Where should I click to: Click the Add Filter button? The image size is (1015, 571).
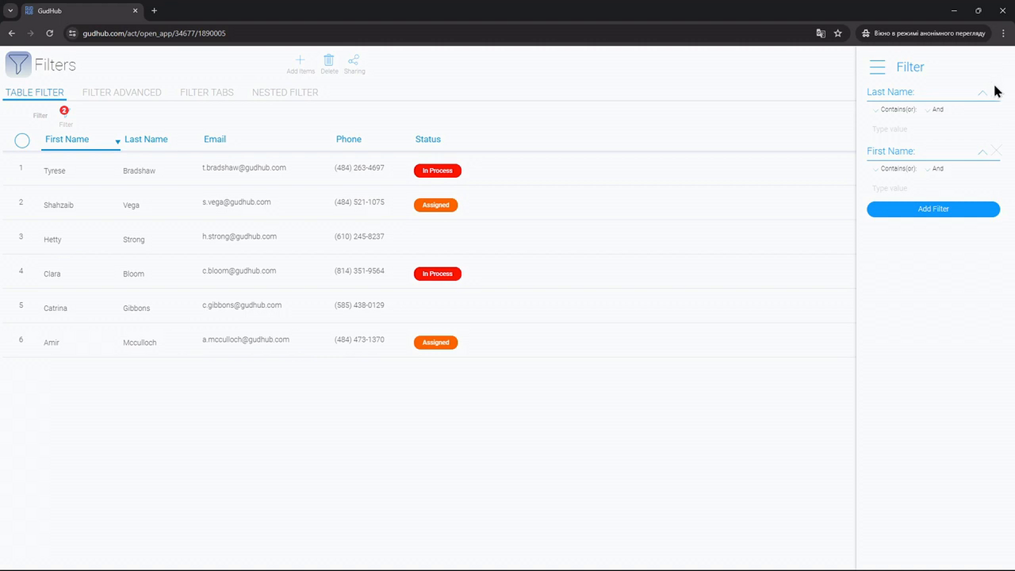point(933,209)
